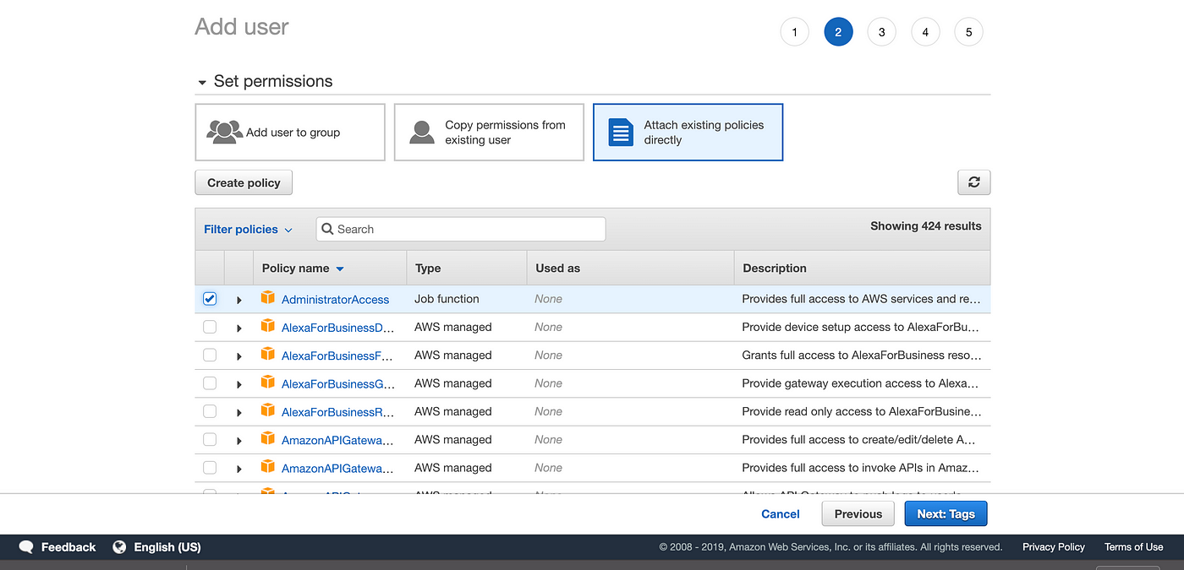Click 'Provides full access to AWS services' description
The height and width of the screenshot is (570, 1184).
(861, 299)
